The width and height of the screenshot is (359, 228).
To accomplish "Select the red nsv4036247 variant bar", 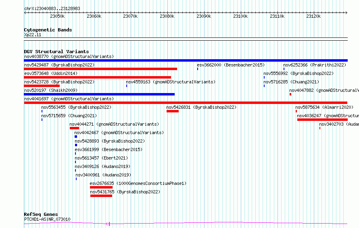I will (x=322, y=120).
